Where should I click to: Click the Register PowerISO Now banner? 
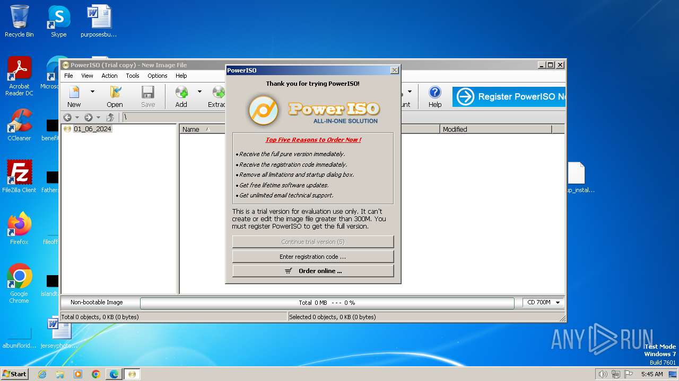pos(509,97)
